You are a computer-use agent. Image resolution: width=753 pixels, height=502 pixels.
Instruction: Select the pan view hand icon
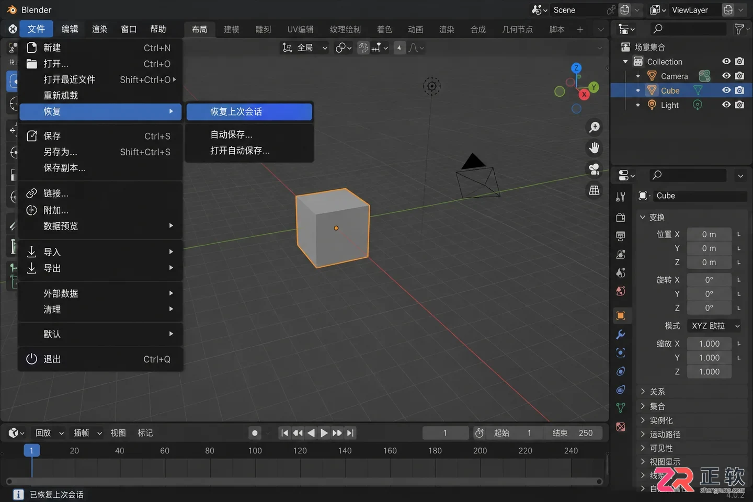[595, 148]
